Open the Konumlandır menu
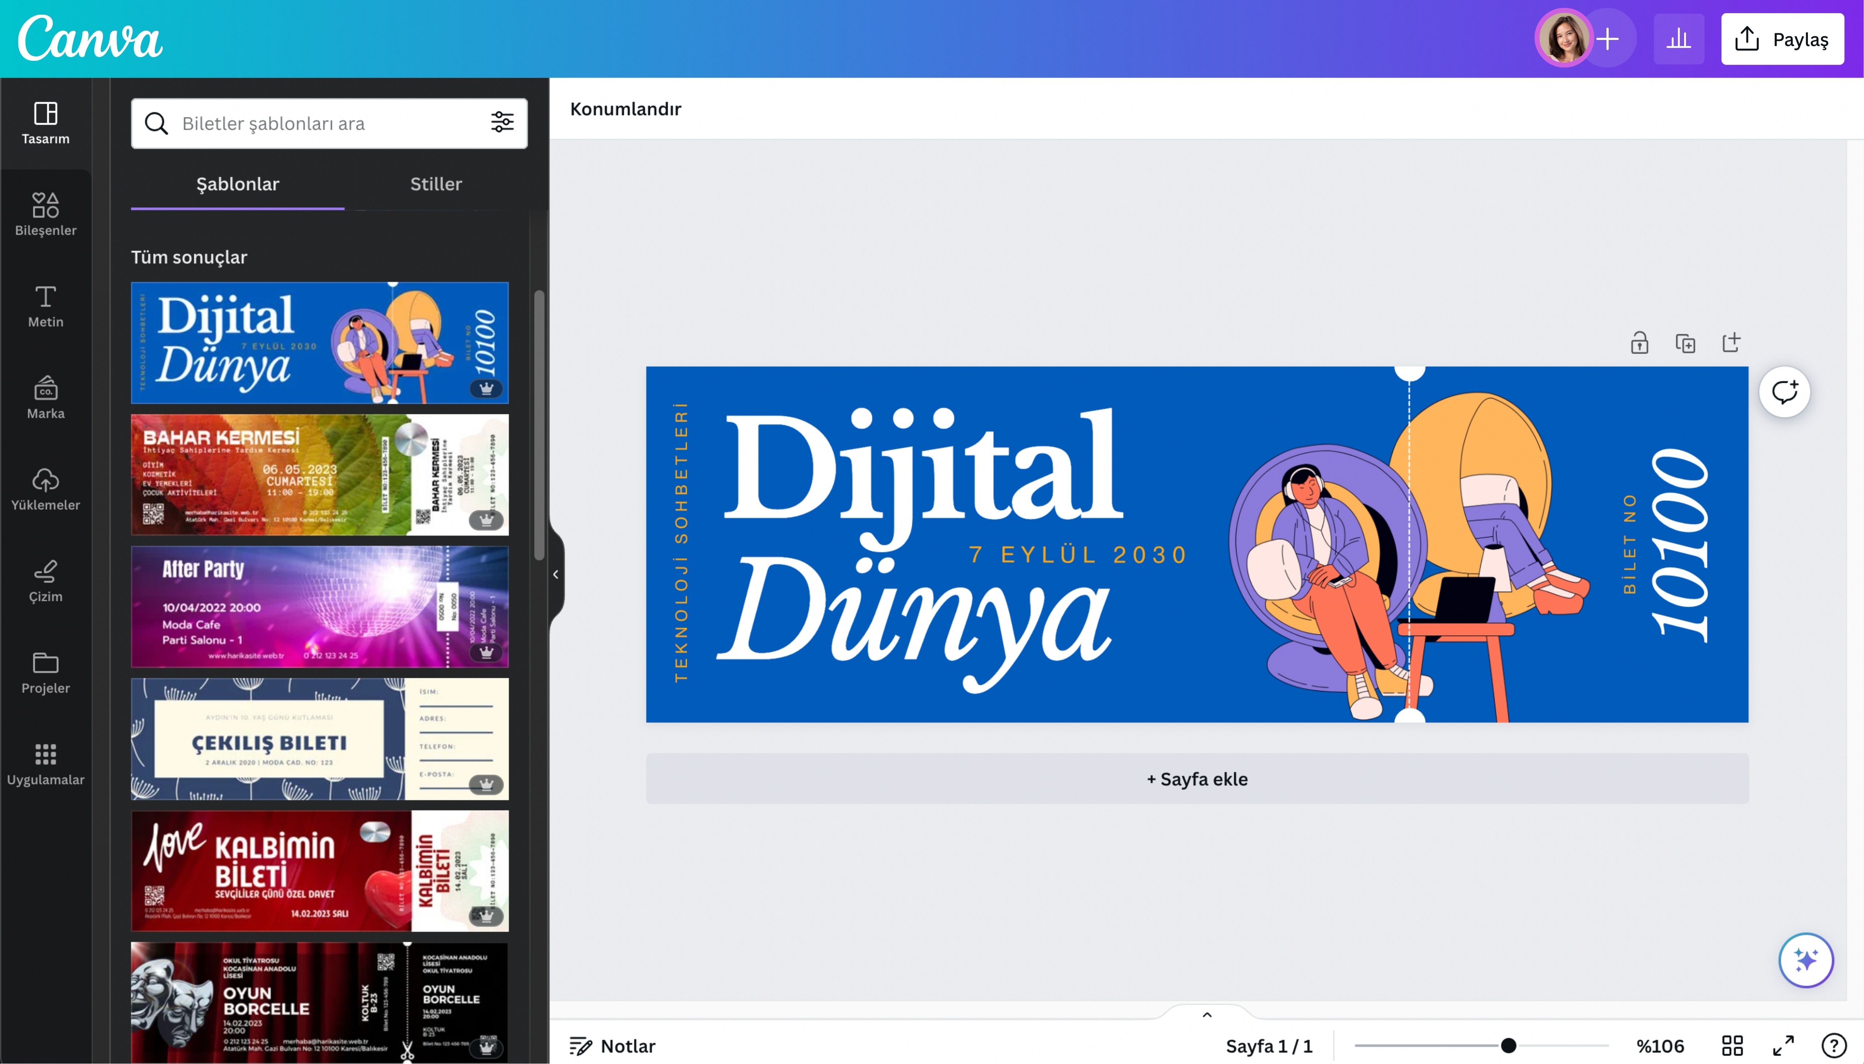 [x=625, y=109]
